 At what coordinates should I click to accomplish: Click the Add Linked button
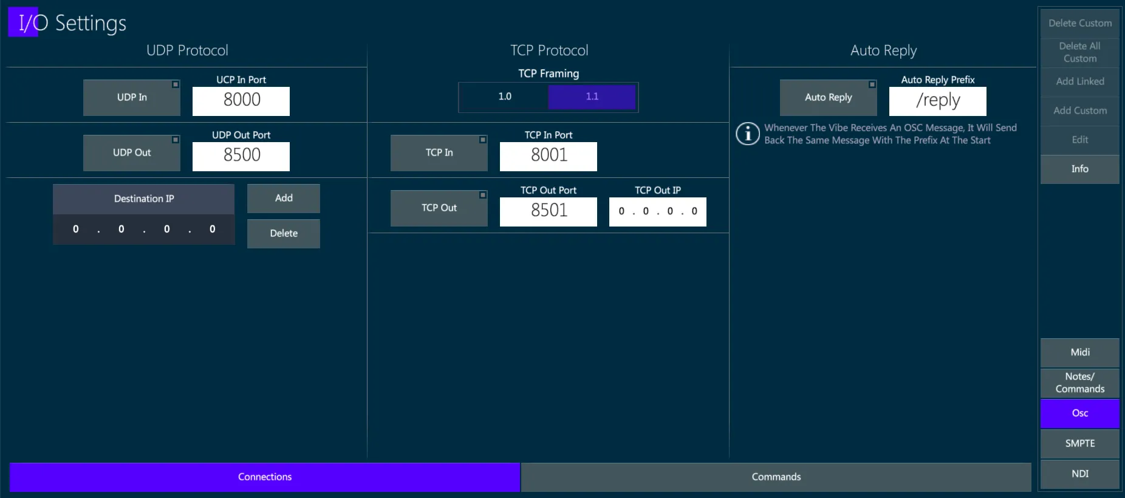coord(1080,81)
